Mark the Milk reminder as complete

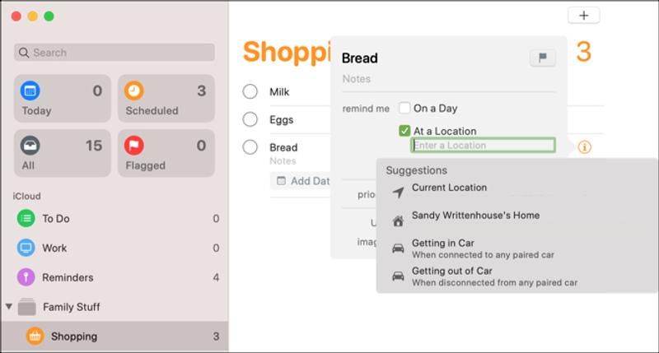pyautogui.click(x=251, y=92)
